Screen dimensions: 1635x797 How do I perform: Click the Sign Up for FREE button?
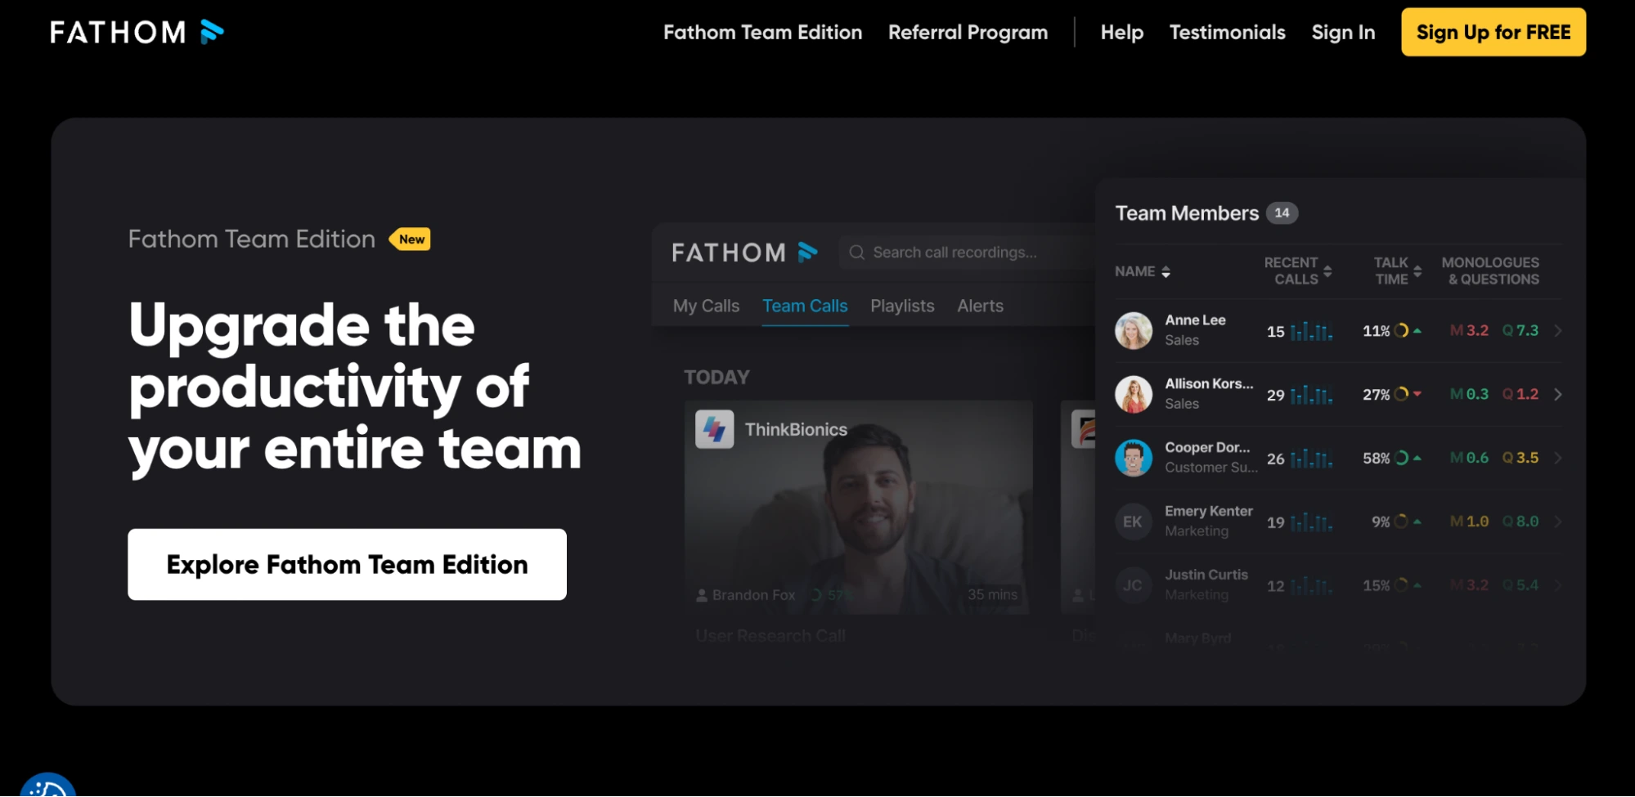point(1493,32)
